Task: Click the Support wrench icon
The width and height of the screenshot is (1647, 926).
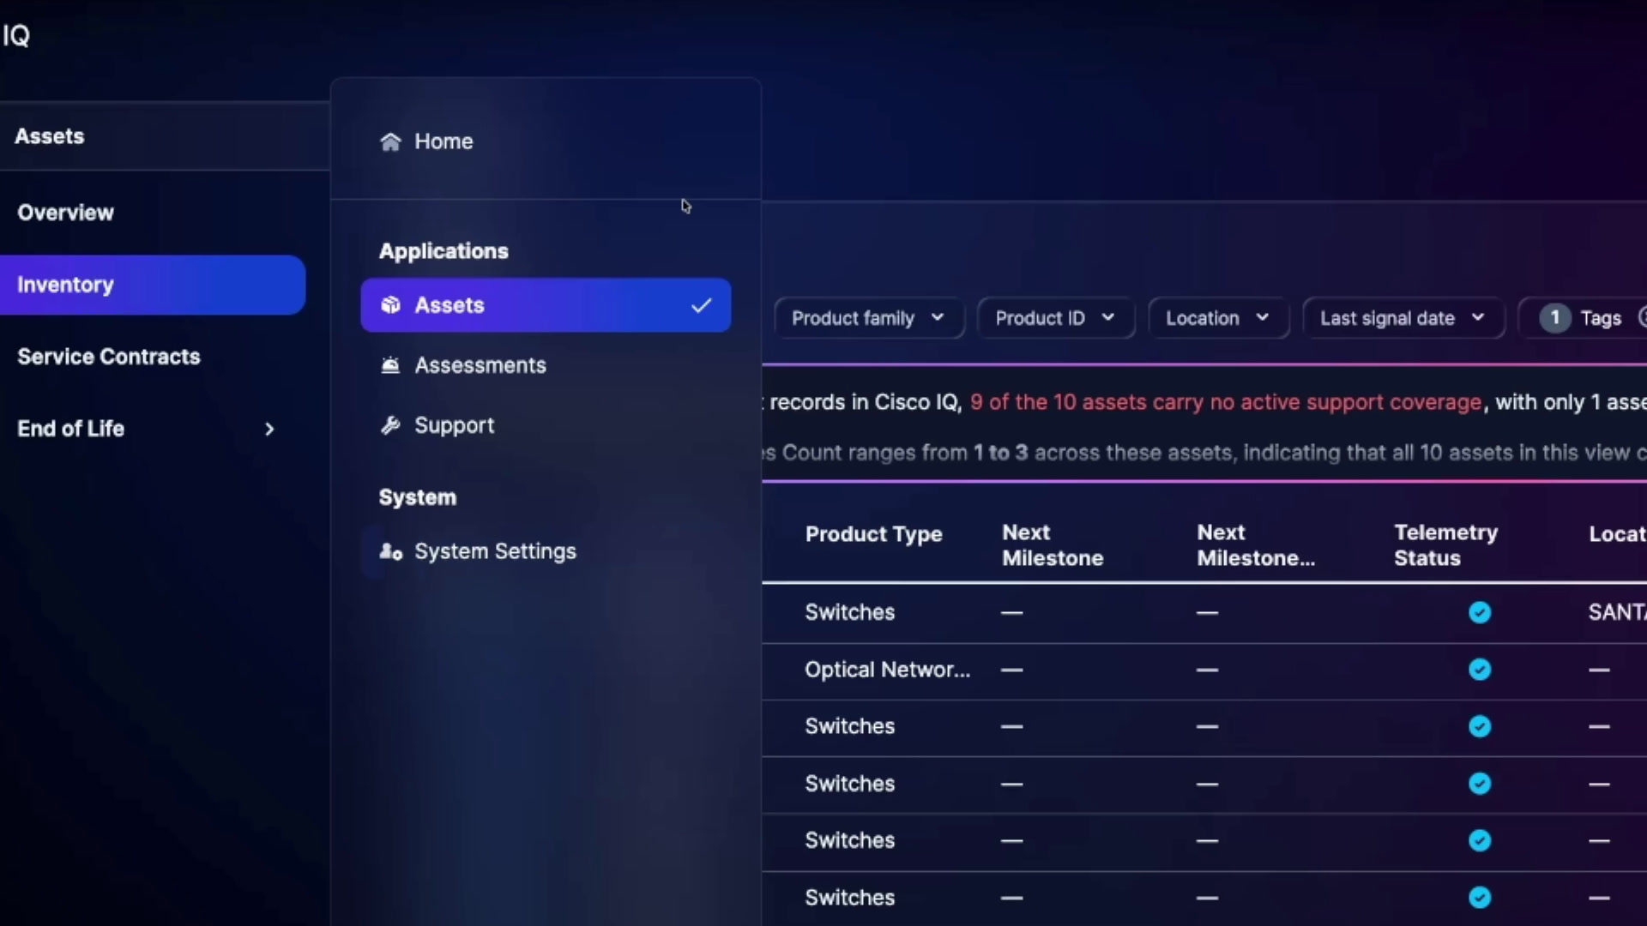Action: pos(390,425)
